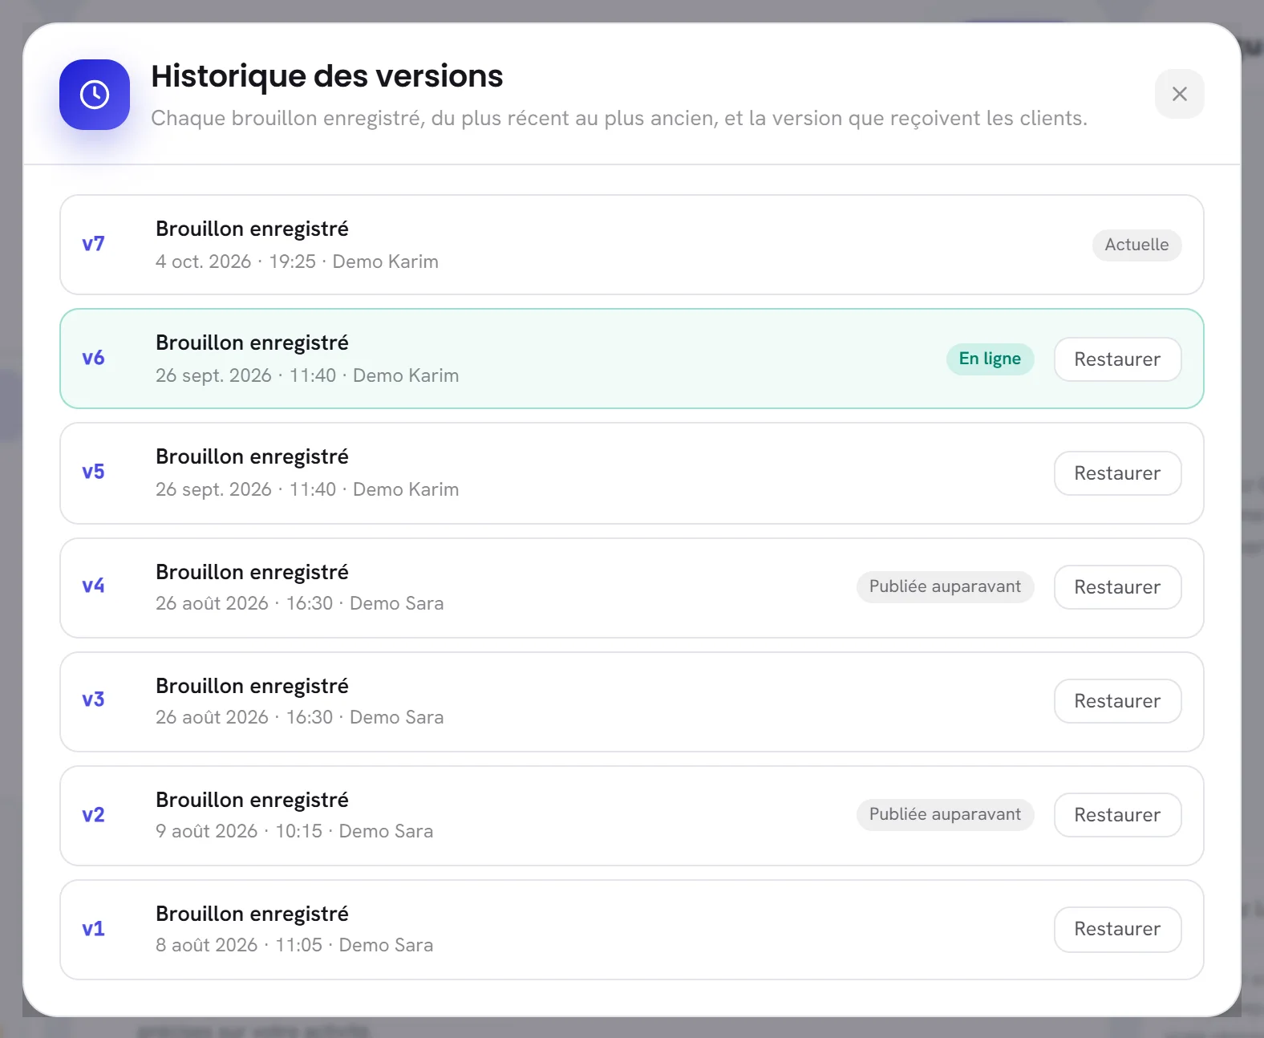Restore version v3
This screenshot has height=1038, width=1264.
click(1117, 701)
